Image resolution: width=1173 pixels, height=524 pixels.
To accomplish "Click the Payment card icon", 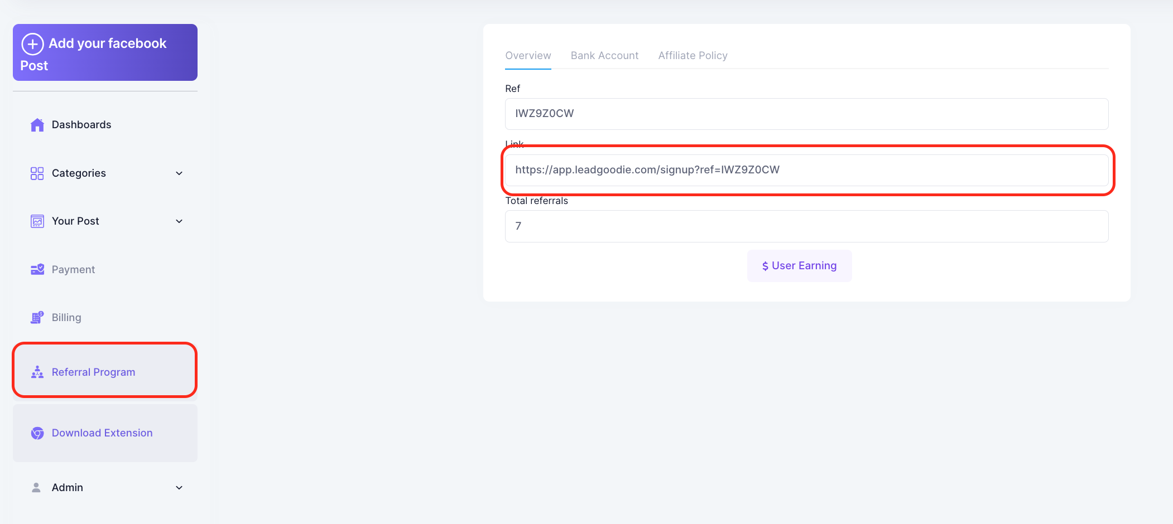I will [x=37, y=270].
